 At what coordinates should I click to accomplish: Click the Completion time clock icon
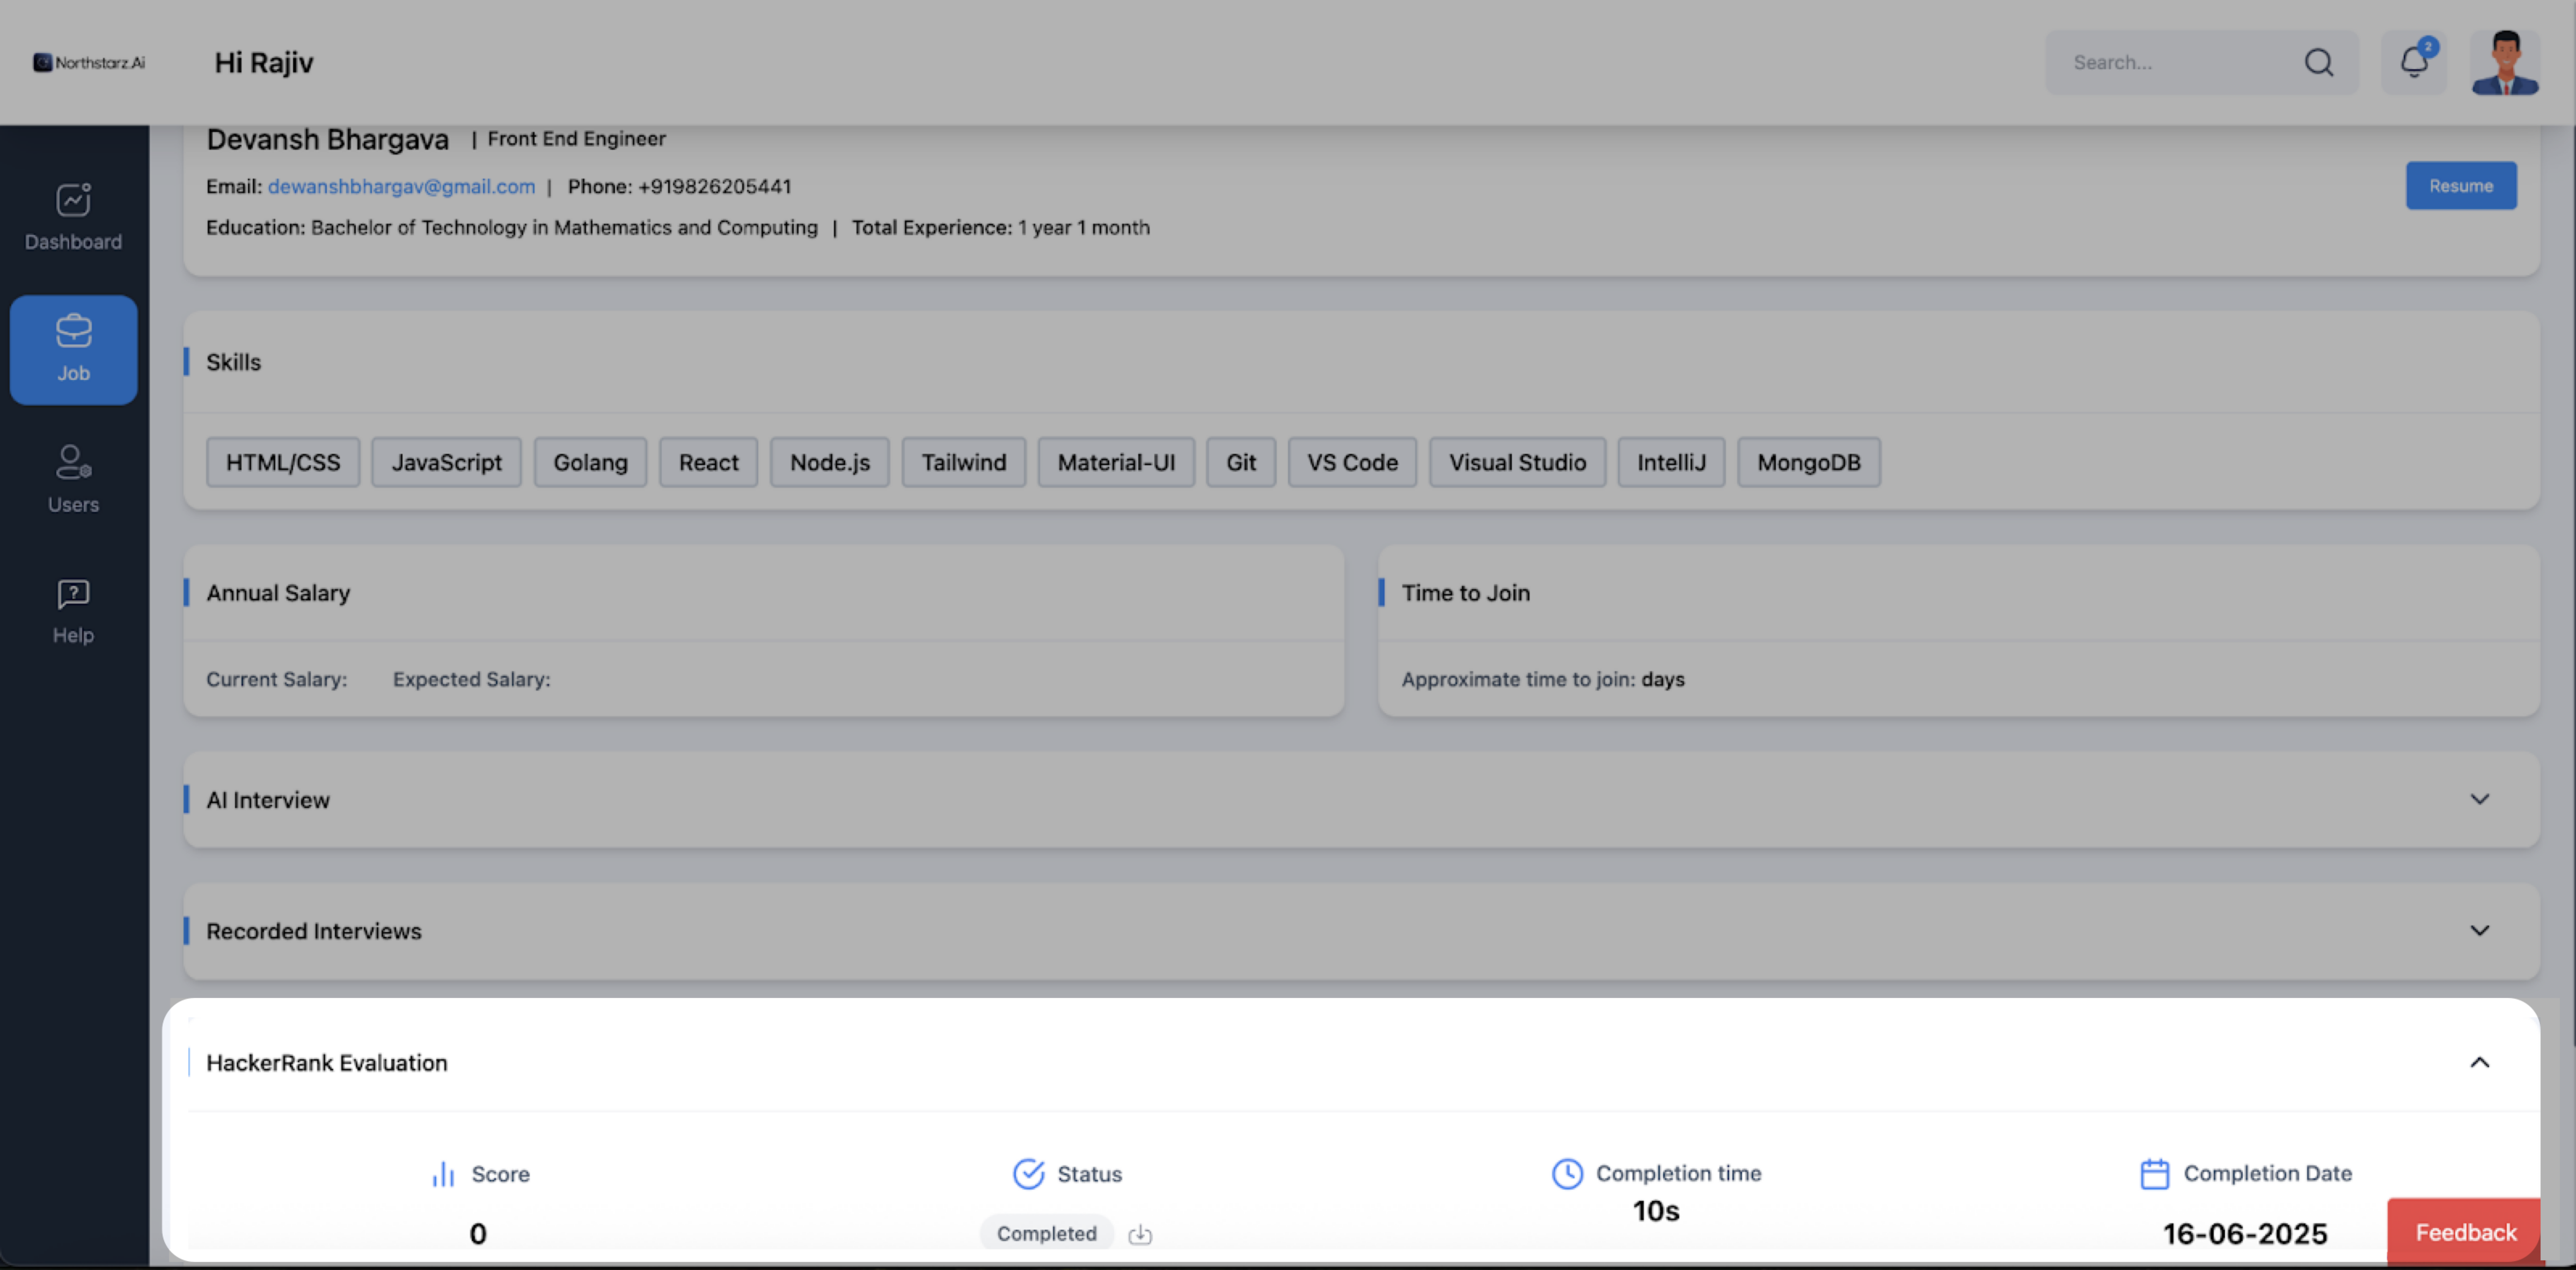pos(1566,1173)
